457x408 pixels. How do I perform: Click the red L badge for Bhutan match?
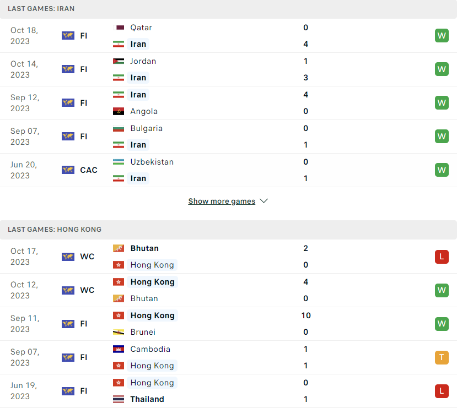click(442, 257)
